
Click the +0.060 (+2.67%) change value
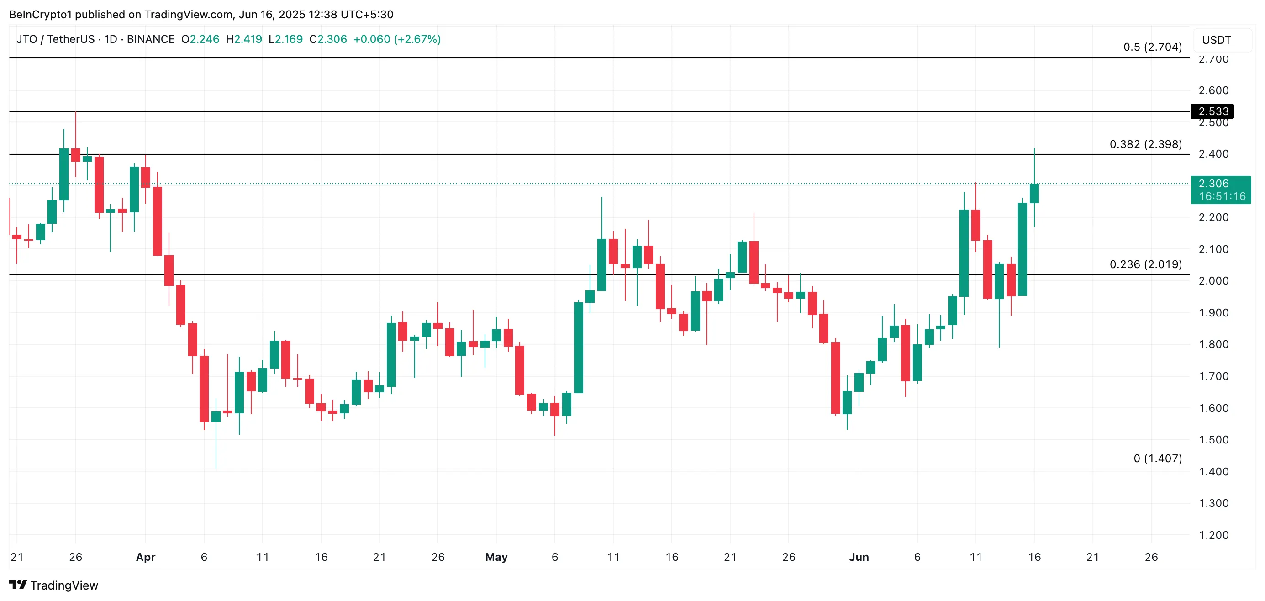pyautogui.click(x=397, y=39)
